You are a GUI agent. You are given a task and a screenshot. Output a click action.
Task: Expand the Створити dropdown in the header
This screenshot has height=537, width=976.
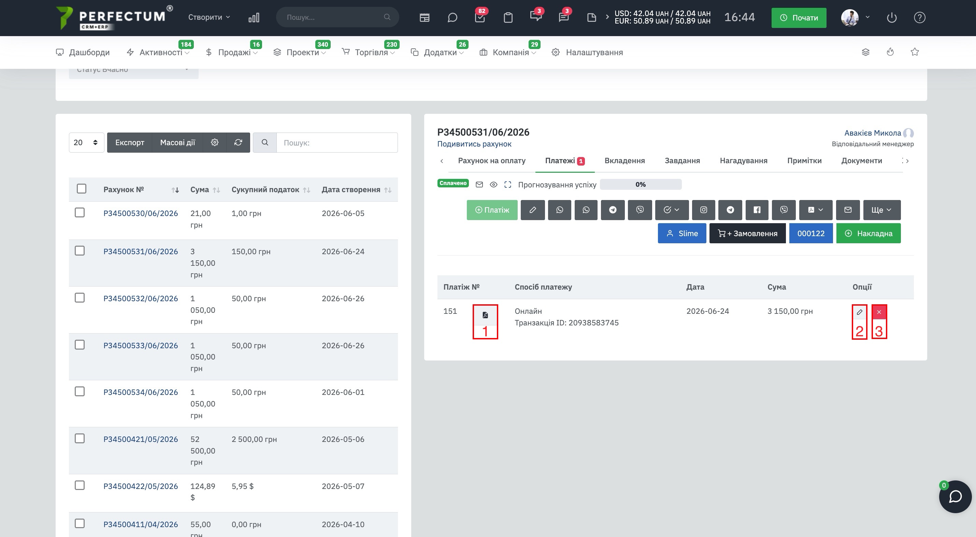click(x=209, y=17)
